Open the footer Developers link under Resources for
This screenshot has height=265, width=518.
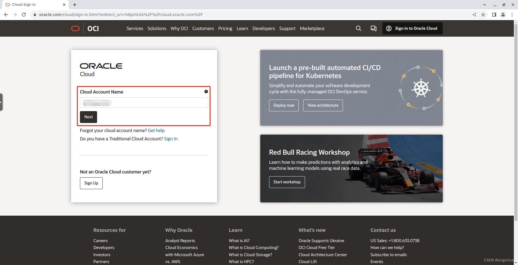pyautogui.click(x=104, y=248)
